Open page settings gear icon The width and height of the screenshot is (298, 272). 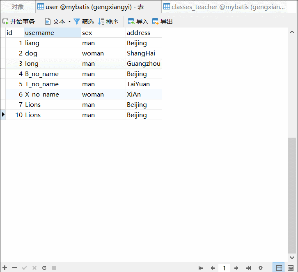tap(261, 268)
